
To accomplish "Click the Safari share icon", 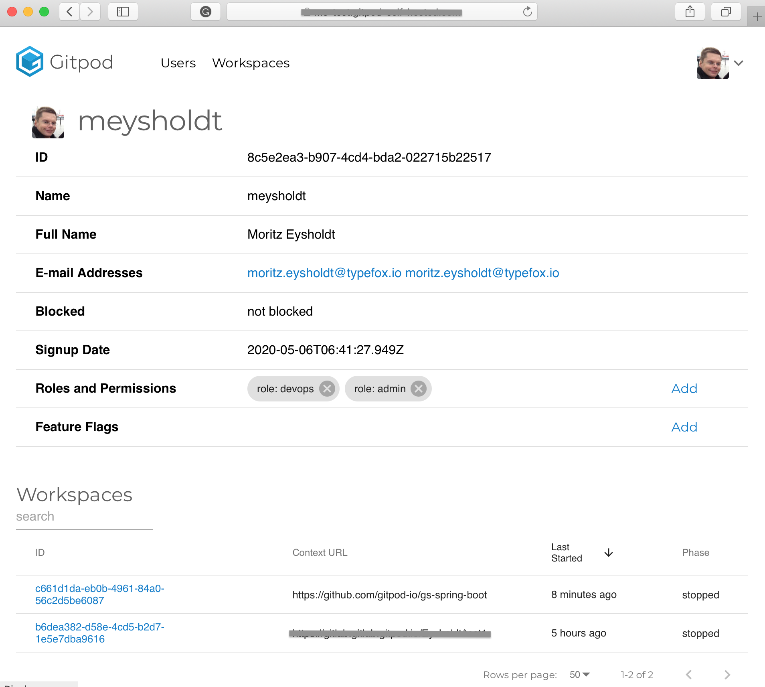I will pos(690,12).
